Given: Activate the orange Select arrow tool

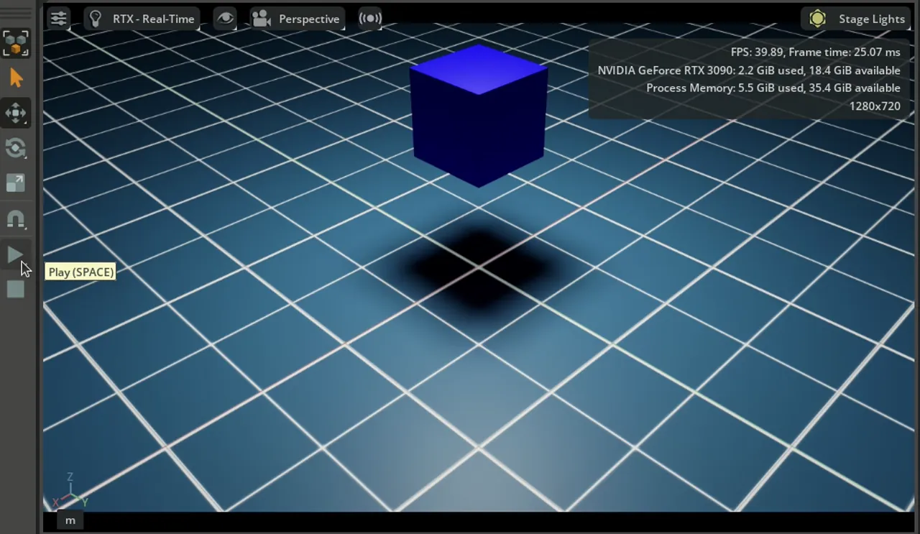Looking at the screenshot, I should pos(16,78).
